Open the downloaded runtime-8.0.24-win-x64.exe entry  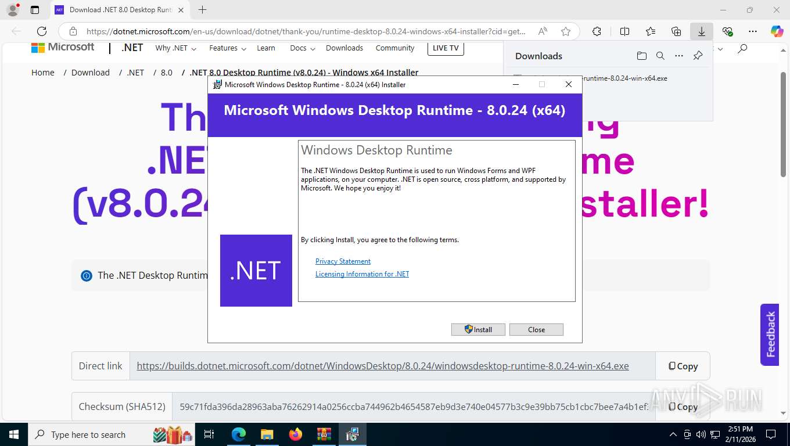click(624, 78)
